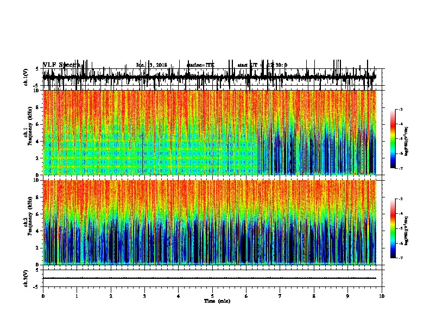Click the "Time (min)" x-axis label
This screenshot has height=332, width=430.
pos(217,301)
